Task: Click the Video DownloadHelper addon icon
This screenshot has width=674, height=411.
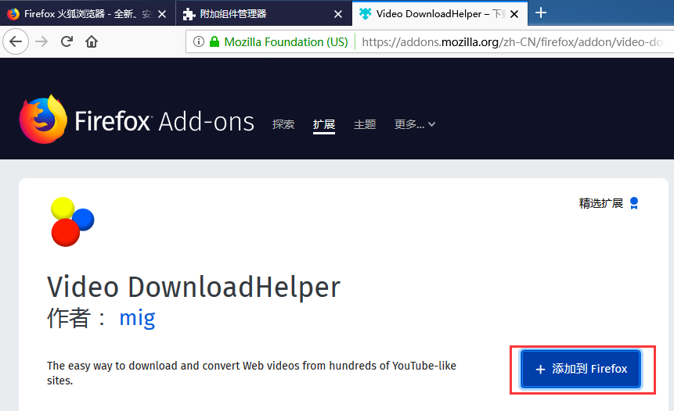Action: [72, 222]
